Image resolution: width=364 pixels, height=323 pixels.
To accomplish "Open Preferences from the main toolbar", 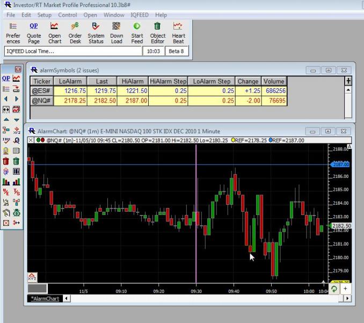I will (x=13, y=33).
